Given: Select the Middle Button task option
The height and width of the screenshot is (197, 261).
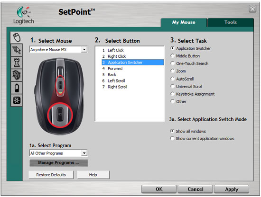Looking at the screenshot, I should (x=173, y=56).
